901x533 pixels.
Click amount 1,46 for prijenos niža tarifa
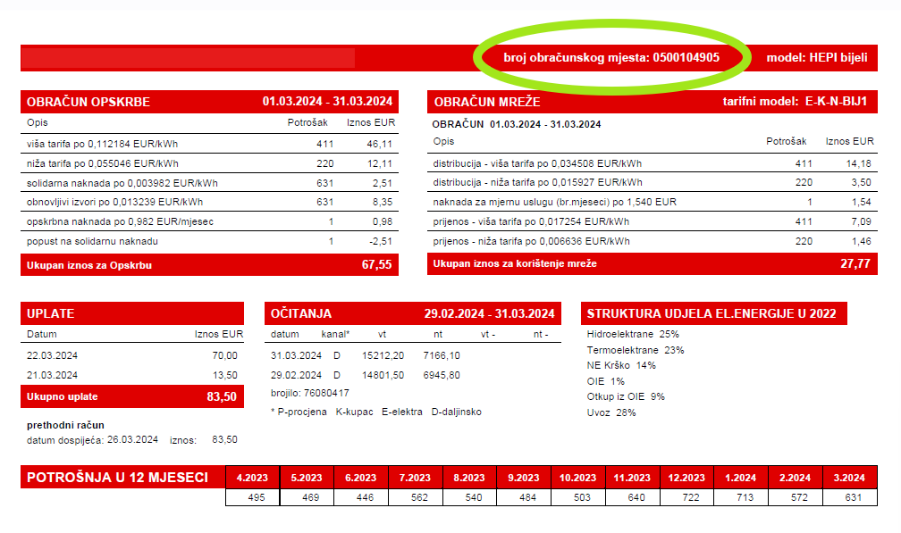861,241
